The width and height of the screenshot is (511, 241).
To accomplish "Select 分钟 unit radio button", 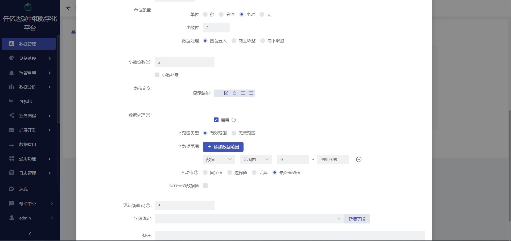I will (221, 14).
